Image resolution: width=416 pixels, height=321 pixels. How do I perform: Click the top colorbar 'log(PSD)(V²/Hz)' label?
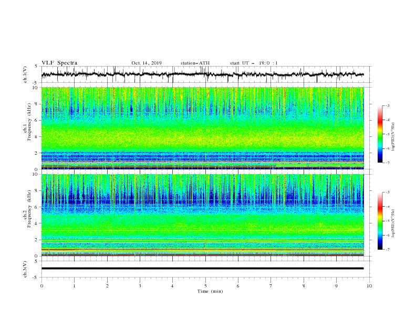pyautogui.click(x=393, y=137)
